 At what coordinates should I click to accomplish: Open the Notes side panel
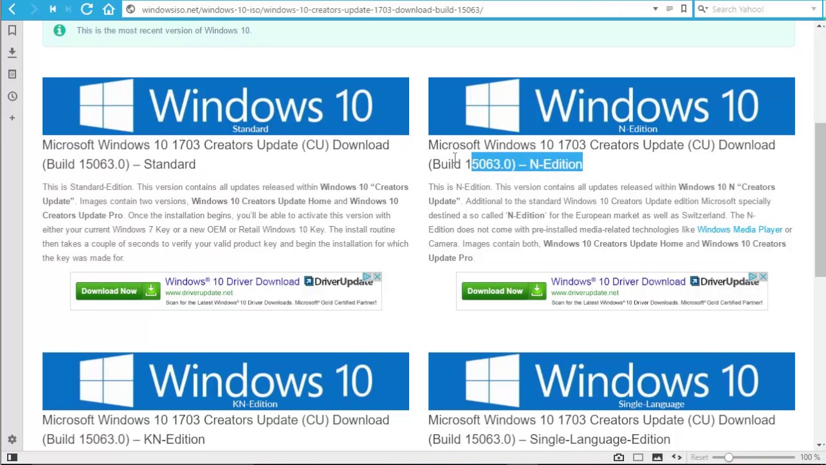click(12, 74)
